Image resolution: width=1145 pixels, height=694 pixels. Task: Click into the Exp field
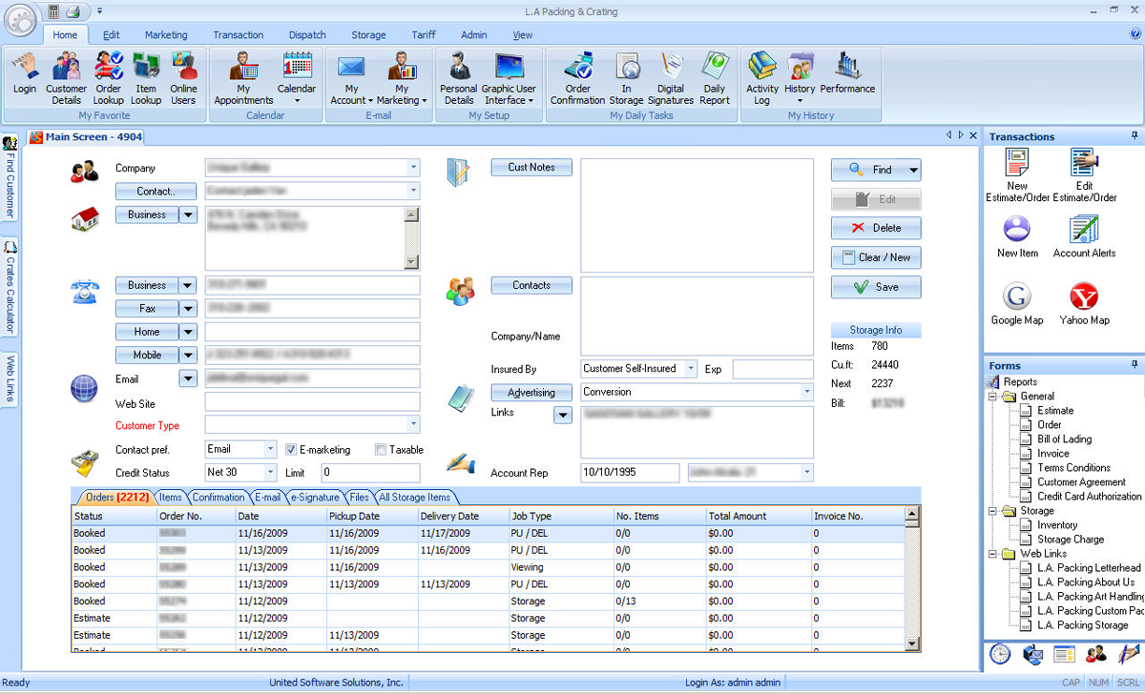773,369
